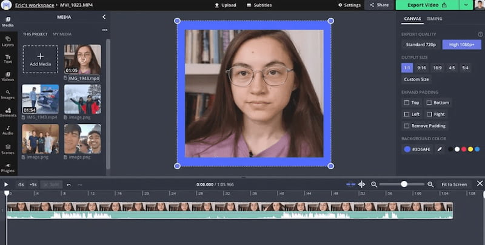Viewport: 485px width, 245px height.
Task: Click the Kapwing home logo
Action: pyautogui.click(x=7, y=5)
